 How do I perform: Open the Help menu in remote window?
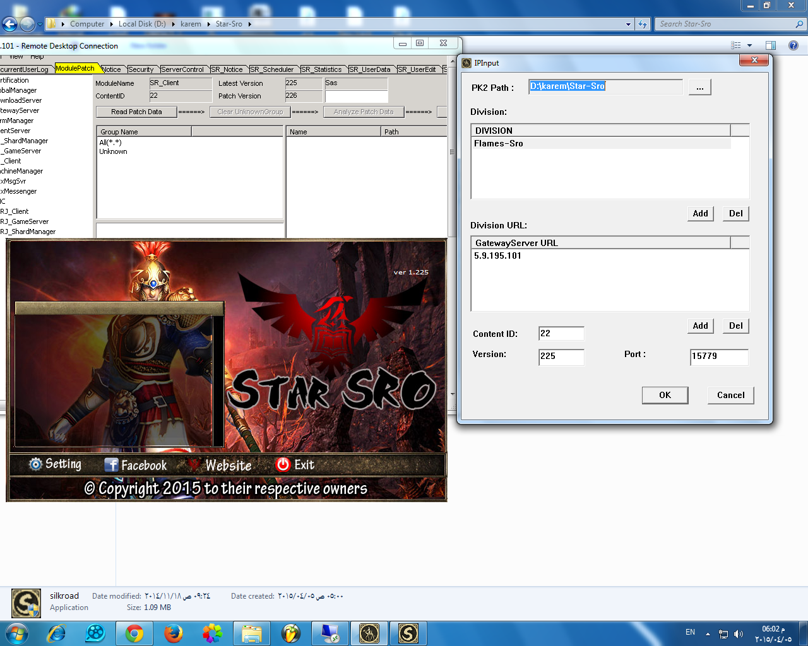coord(37,57)
